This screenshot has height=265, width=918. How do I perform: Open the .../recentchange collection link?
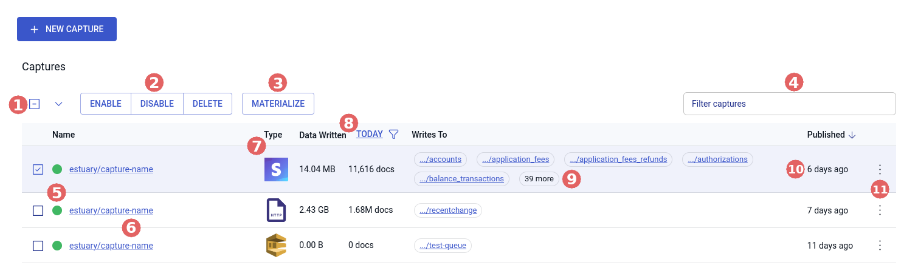(447, 210)
